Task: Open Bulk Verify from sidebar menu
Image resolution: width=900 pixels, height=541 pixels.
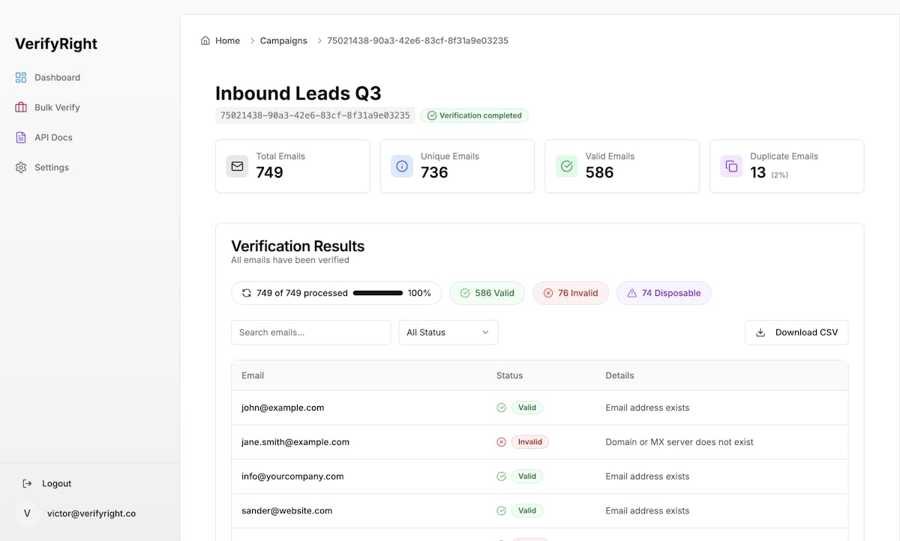Action: point(57,107)
